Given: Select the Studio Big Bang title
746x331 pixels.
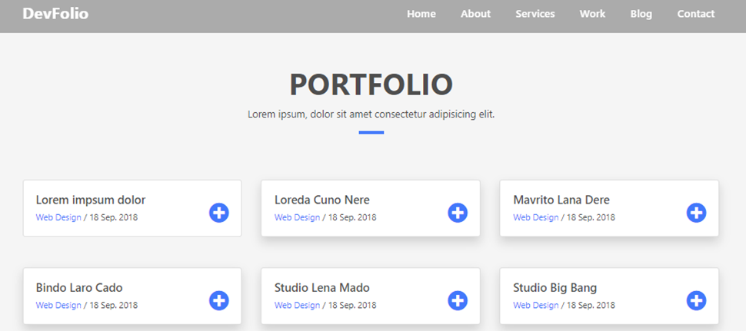Looking at the screenshot, I should [555, 288].
